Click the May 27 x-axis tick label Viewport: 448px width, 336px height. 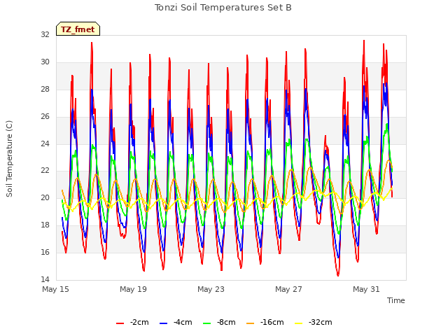click(289, 289)
